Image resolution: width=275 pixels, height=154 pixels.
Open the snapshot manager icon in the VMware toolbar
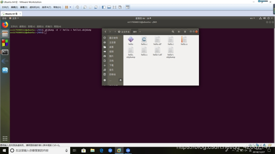click(96, 7)
